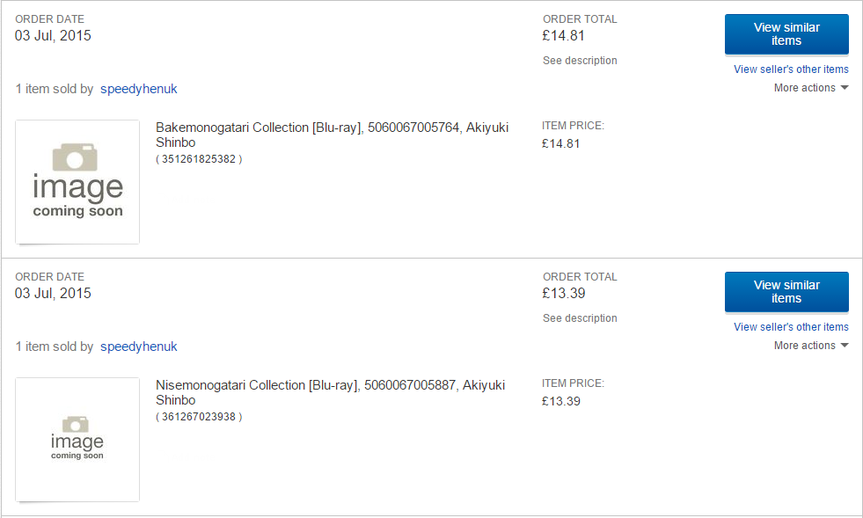Viewport: 863px width, 518px height.
Task: Click See description under the £14.81 order total
Action: click(580, 61)
